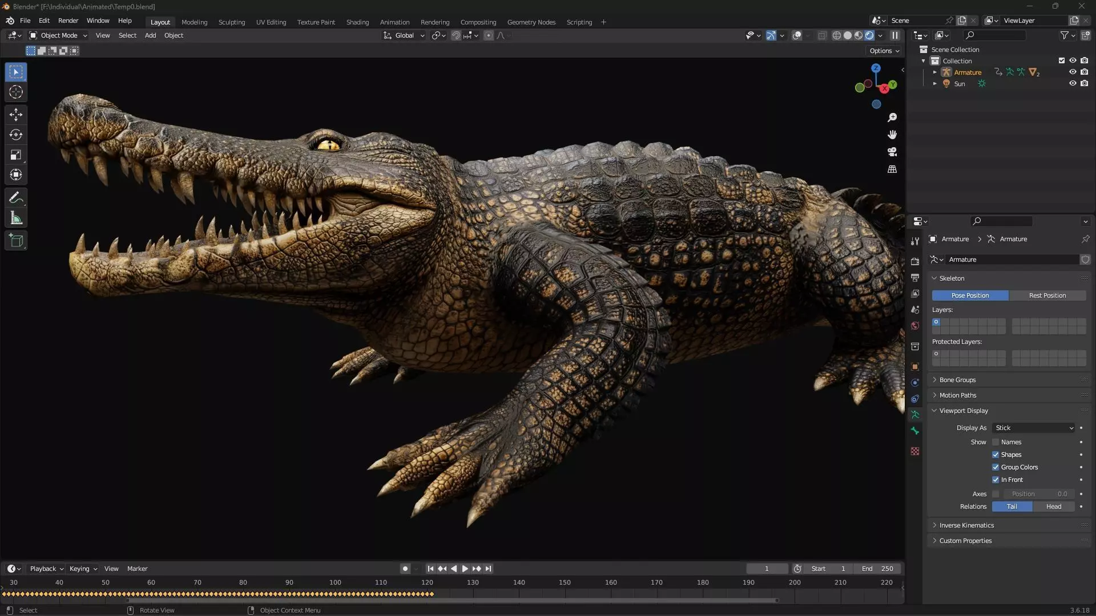This screenshot has width=1096, height=616.
Task: Click the Pose Position button
Action: point(970,295)
